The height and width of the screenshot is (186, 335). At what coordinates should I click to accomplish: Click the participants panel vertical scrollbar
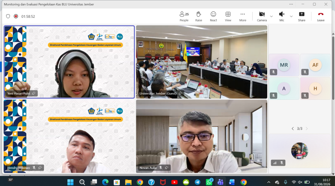333,68
